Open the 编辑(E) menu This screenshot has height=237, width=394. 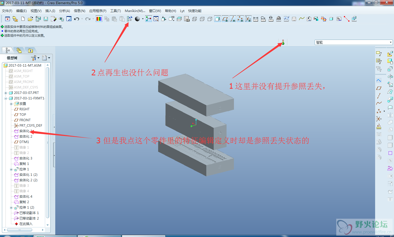click(x=21, y=11)
